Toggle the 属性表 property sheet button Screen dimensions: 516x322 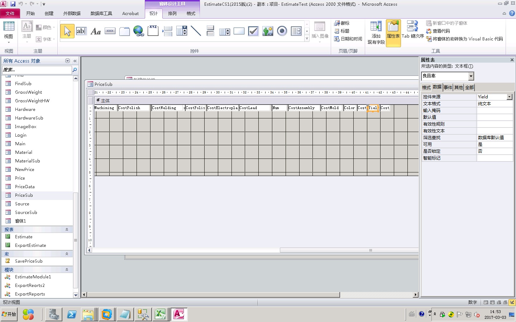pos(393,32)
